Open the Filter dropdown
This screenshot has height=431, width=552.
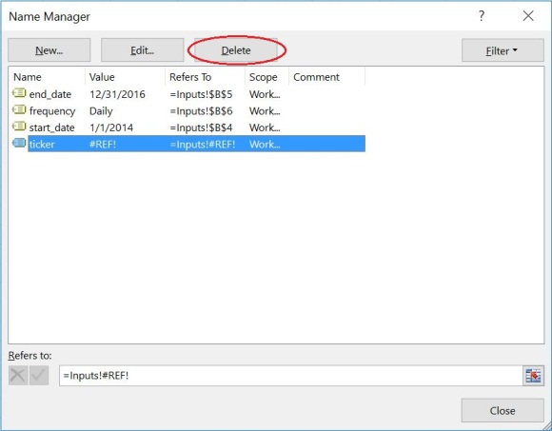pos(503,50)
